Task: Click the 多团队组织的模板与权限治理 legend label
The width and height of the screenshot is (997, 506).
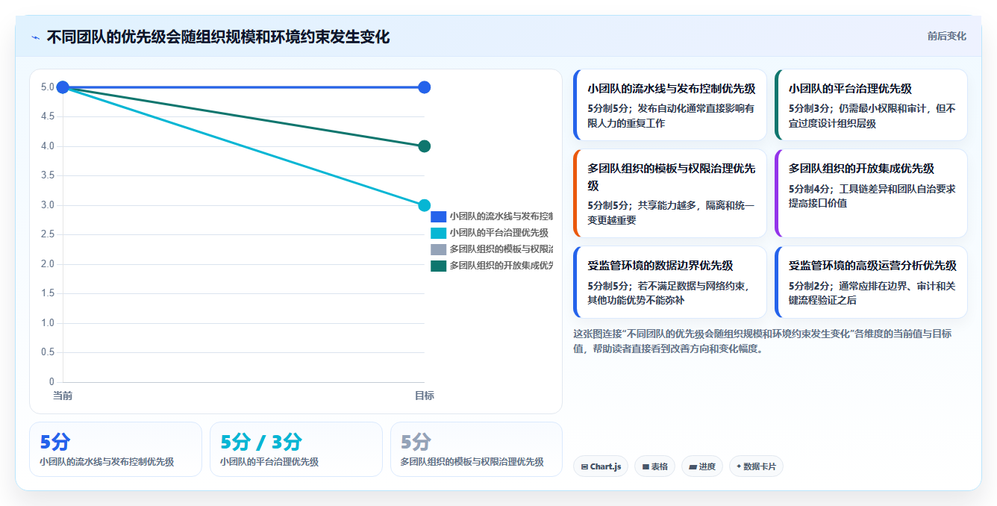Action: [501, 249]
